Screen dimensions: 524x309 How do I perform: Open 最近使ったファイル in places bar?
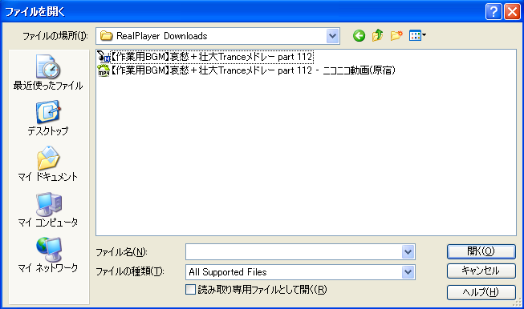pos(48,72)
